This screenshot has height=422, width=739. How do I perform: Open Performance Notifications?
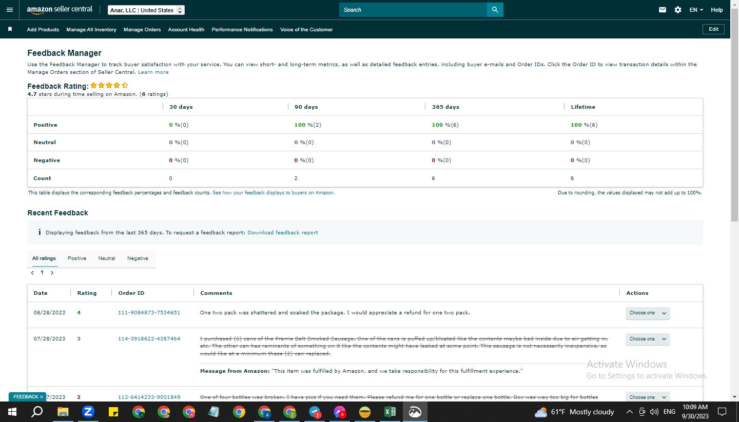(x=242, y=30)
